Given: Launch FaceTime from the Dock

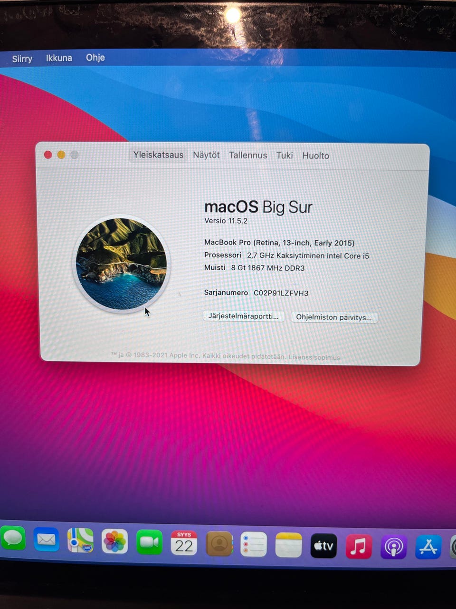Looking at the screenshot, I should 149,542.
